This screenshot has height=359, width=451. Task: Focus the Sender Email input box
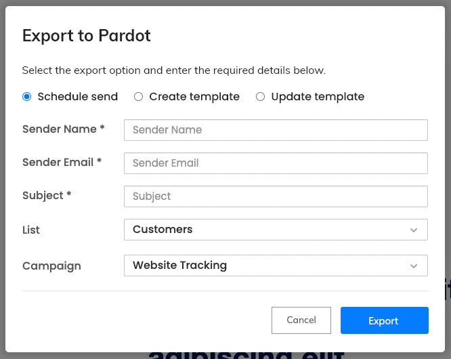tap(276, 163)
